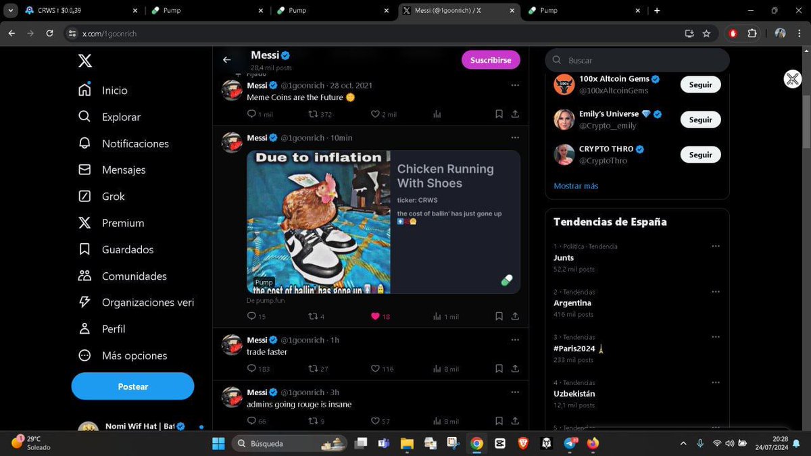Open the Chrome three-dot menu

click(x=799, y=33)
